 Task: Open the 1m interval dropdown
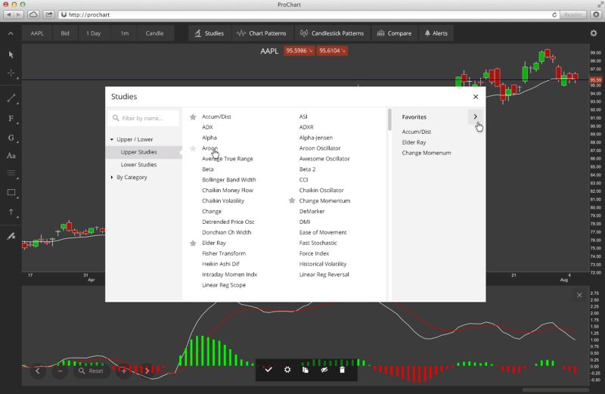coord(124,33)
